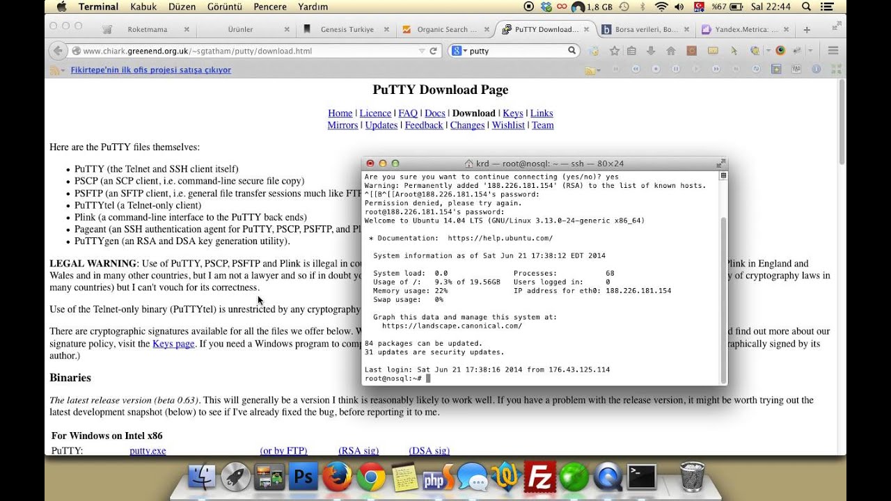Open the Trash in the dock

(x=692, y=477)
